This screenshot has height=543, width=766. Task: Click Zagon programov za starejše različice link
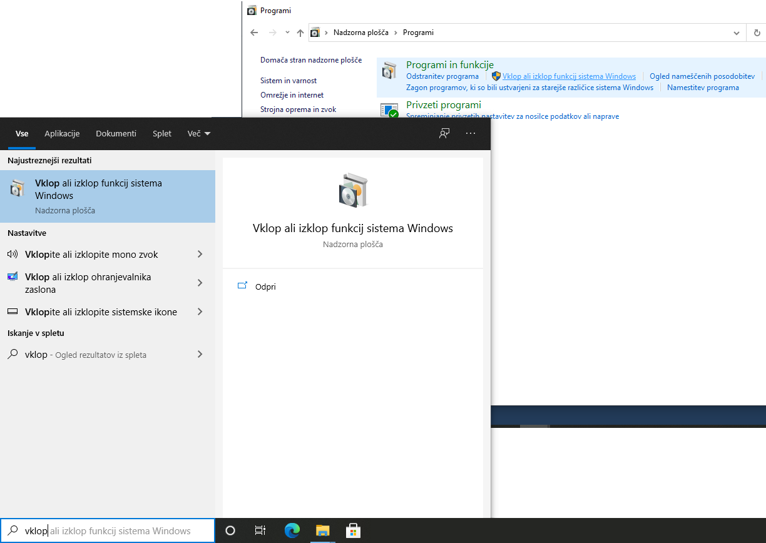(529, 88)
